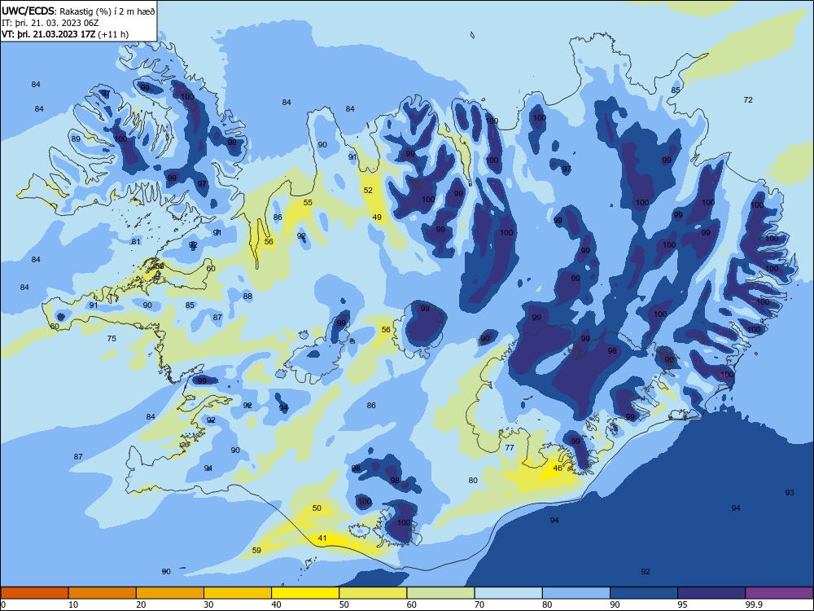Select the legend tick label 40

click(x=276, y=604)
